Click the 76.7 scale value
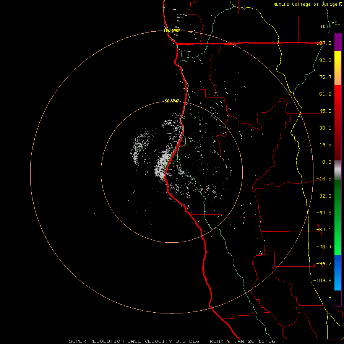This screenshot has height=344, width=344. pos(325,77)
